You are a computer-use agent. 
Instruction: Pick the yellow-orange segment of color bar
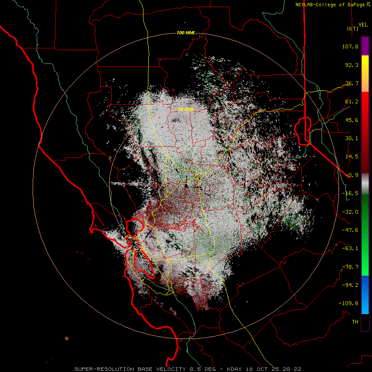pos(365,74)
